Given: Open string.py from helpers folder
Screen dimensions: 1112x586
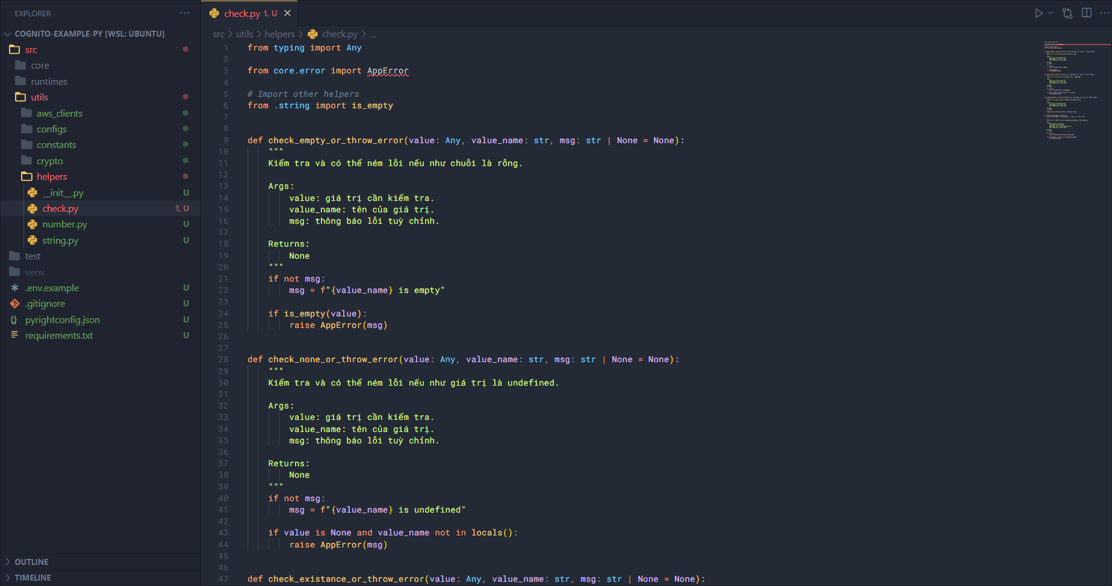Looking at the screenshot, I should click(x=60, y=240).
